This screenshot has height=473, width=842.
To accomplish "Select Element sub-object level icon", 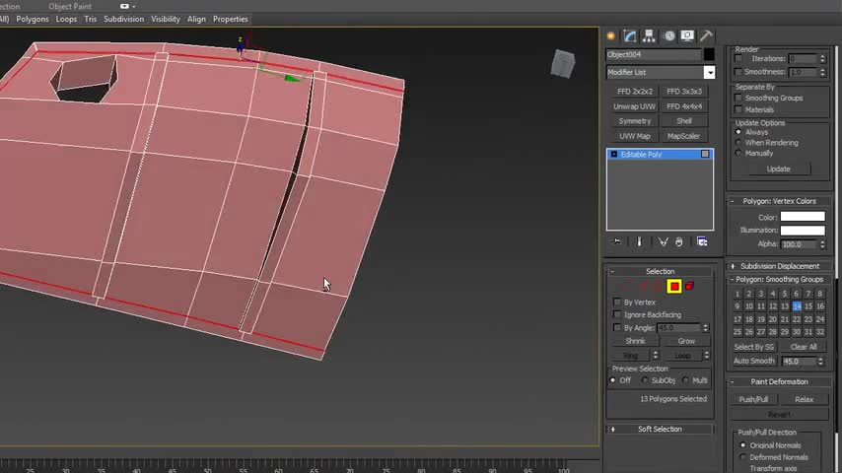I will tap(689, 287).
